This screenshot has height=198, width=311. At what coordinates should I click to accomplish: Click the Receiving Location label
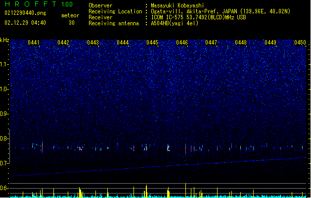(115, 11)
